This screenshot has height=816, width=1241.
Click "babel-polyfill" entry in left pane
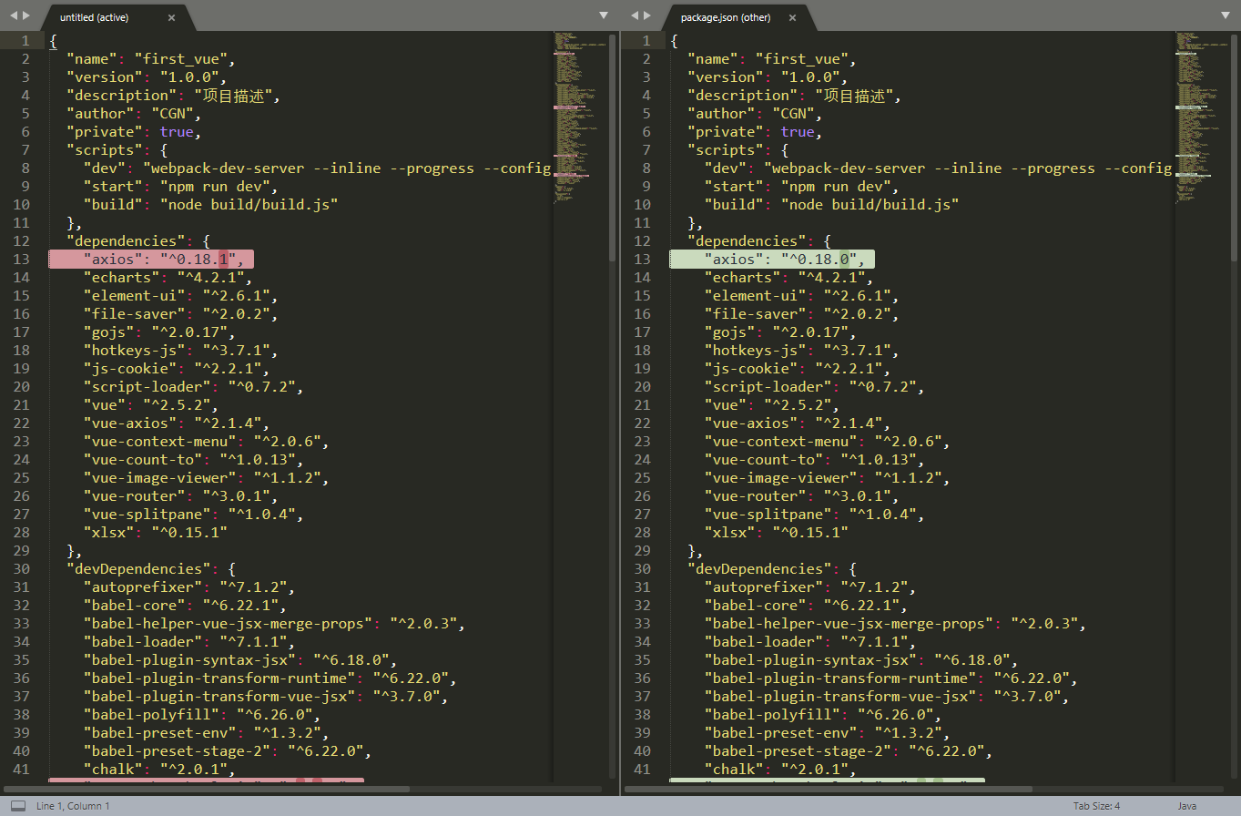coord(201,715)
